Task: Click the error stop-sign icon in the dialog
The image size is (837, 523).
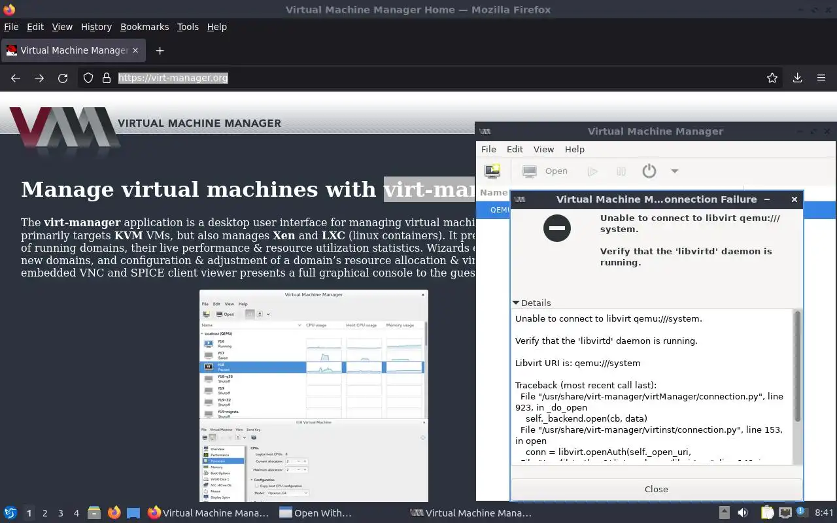Action: point(557,228)
